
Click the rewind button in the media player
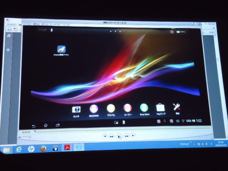coord(112,136)
